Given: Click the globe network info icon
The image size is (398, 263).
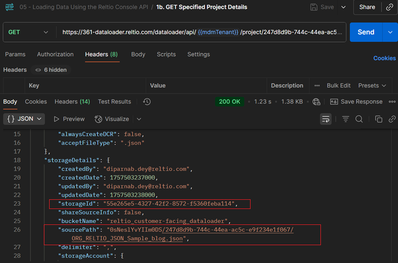Looking at the screenshot, I should coord(317,102).
